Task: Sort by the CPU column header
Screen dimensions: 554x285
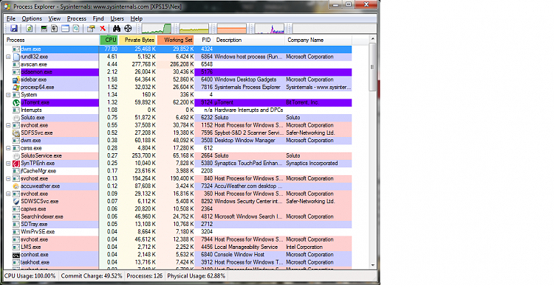Action: (109, 41)
